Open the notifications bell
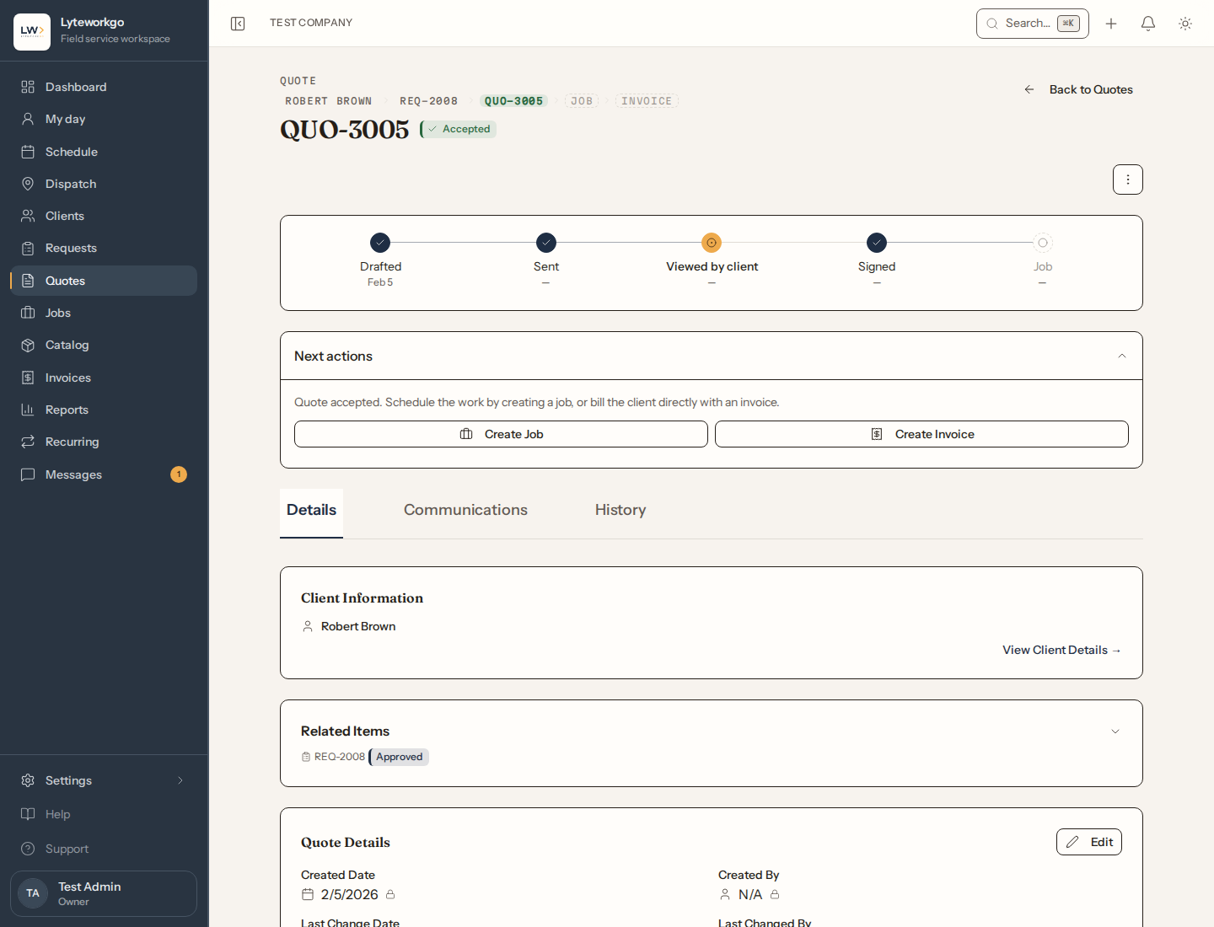1214x927 pixels. pyautogui.click(x=1148, y=24)
